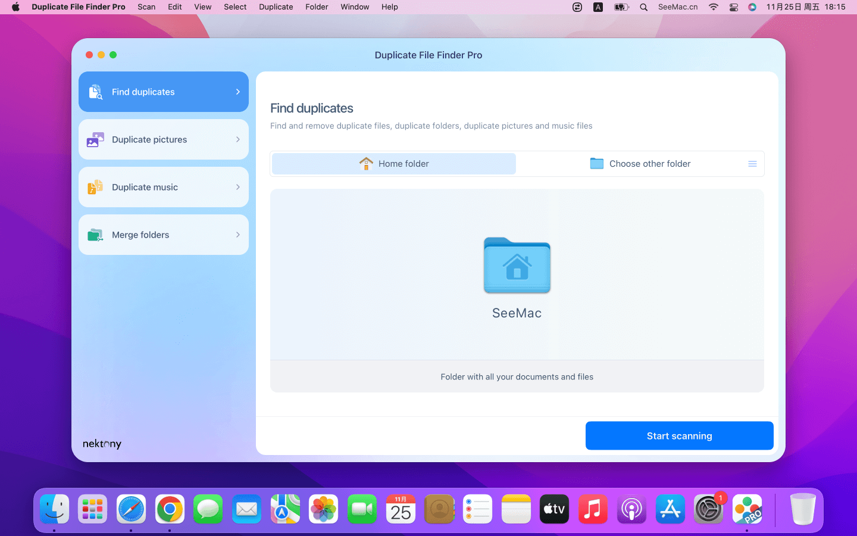Open the folder list hamburger menu
Image resolution: width=857 pixels, height=536 pixels.
(x=752, y=164)
